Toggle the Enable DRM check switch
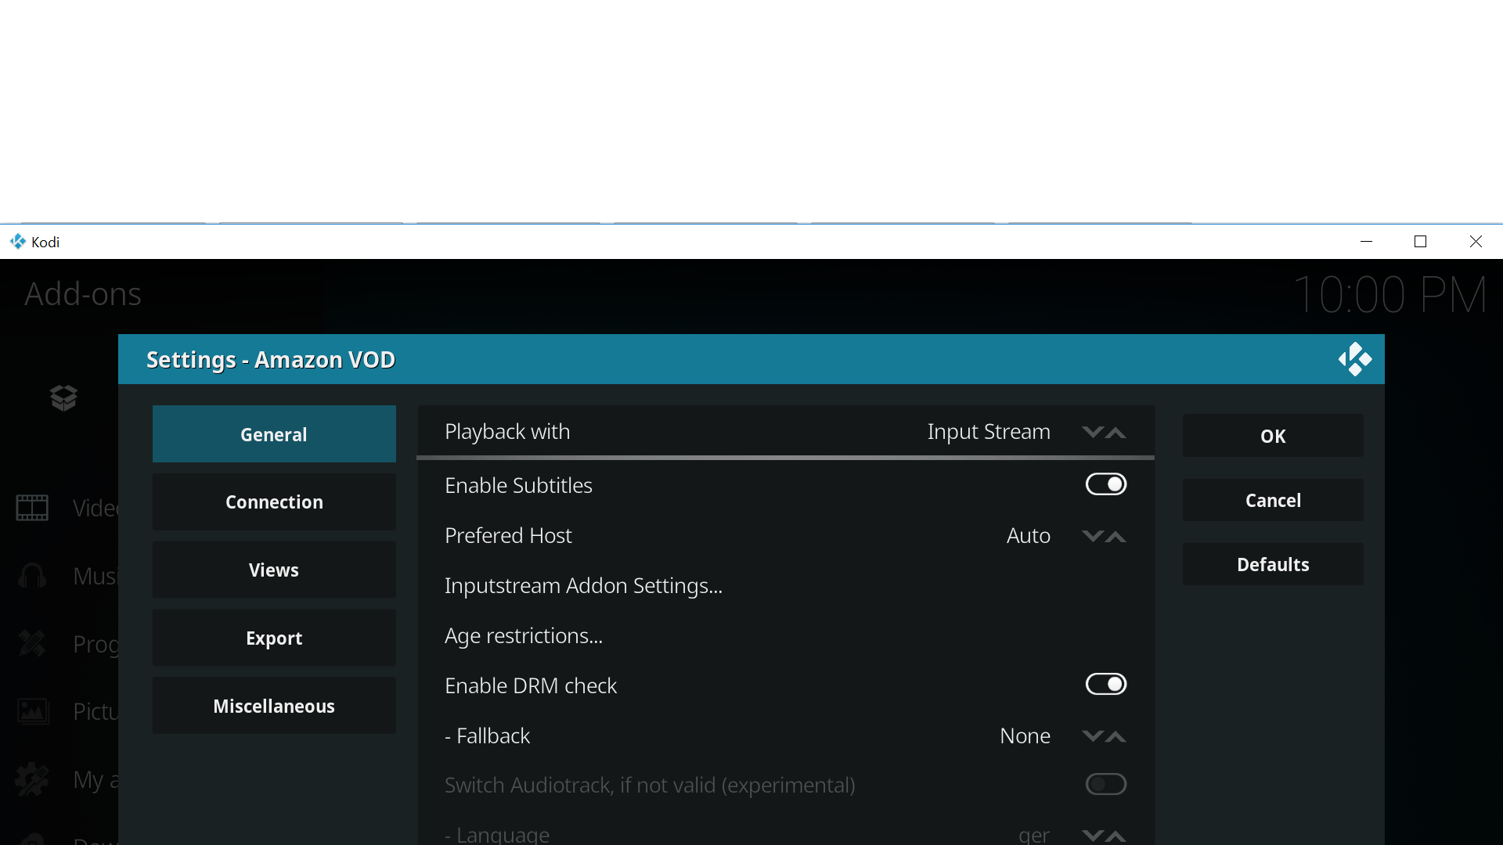 [x=1105, y=685]
